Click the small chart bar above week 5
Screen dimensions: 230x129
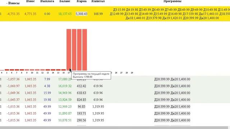[7, 70]
